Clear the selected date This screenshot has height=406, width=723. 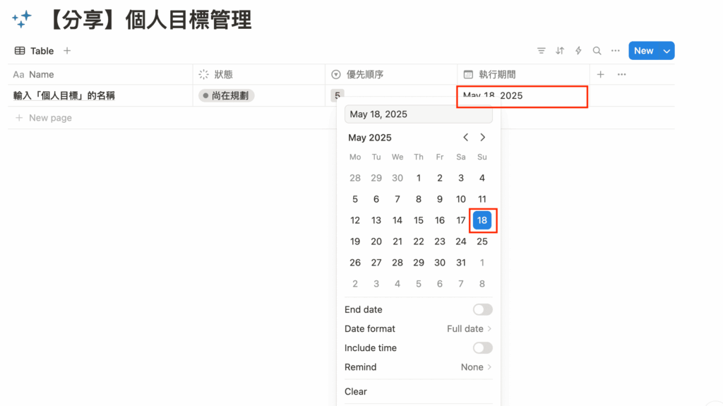click(356, 392)
